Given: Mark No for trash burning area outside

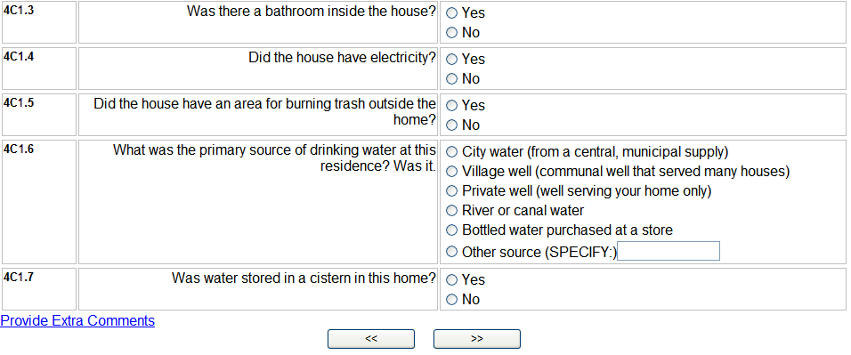Looking at the screenshot, I should click(451, 125).
